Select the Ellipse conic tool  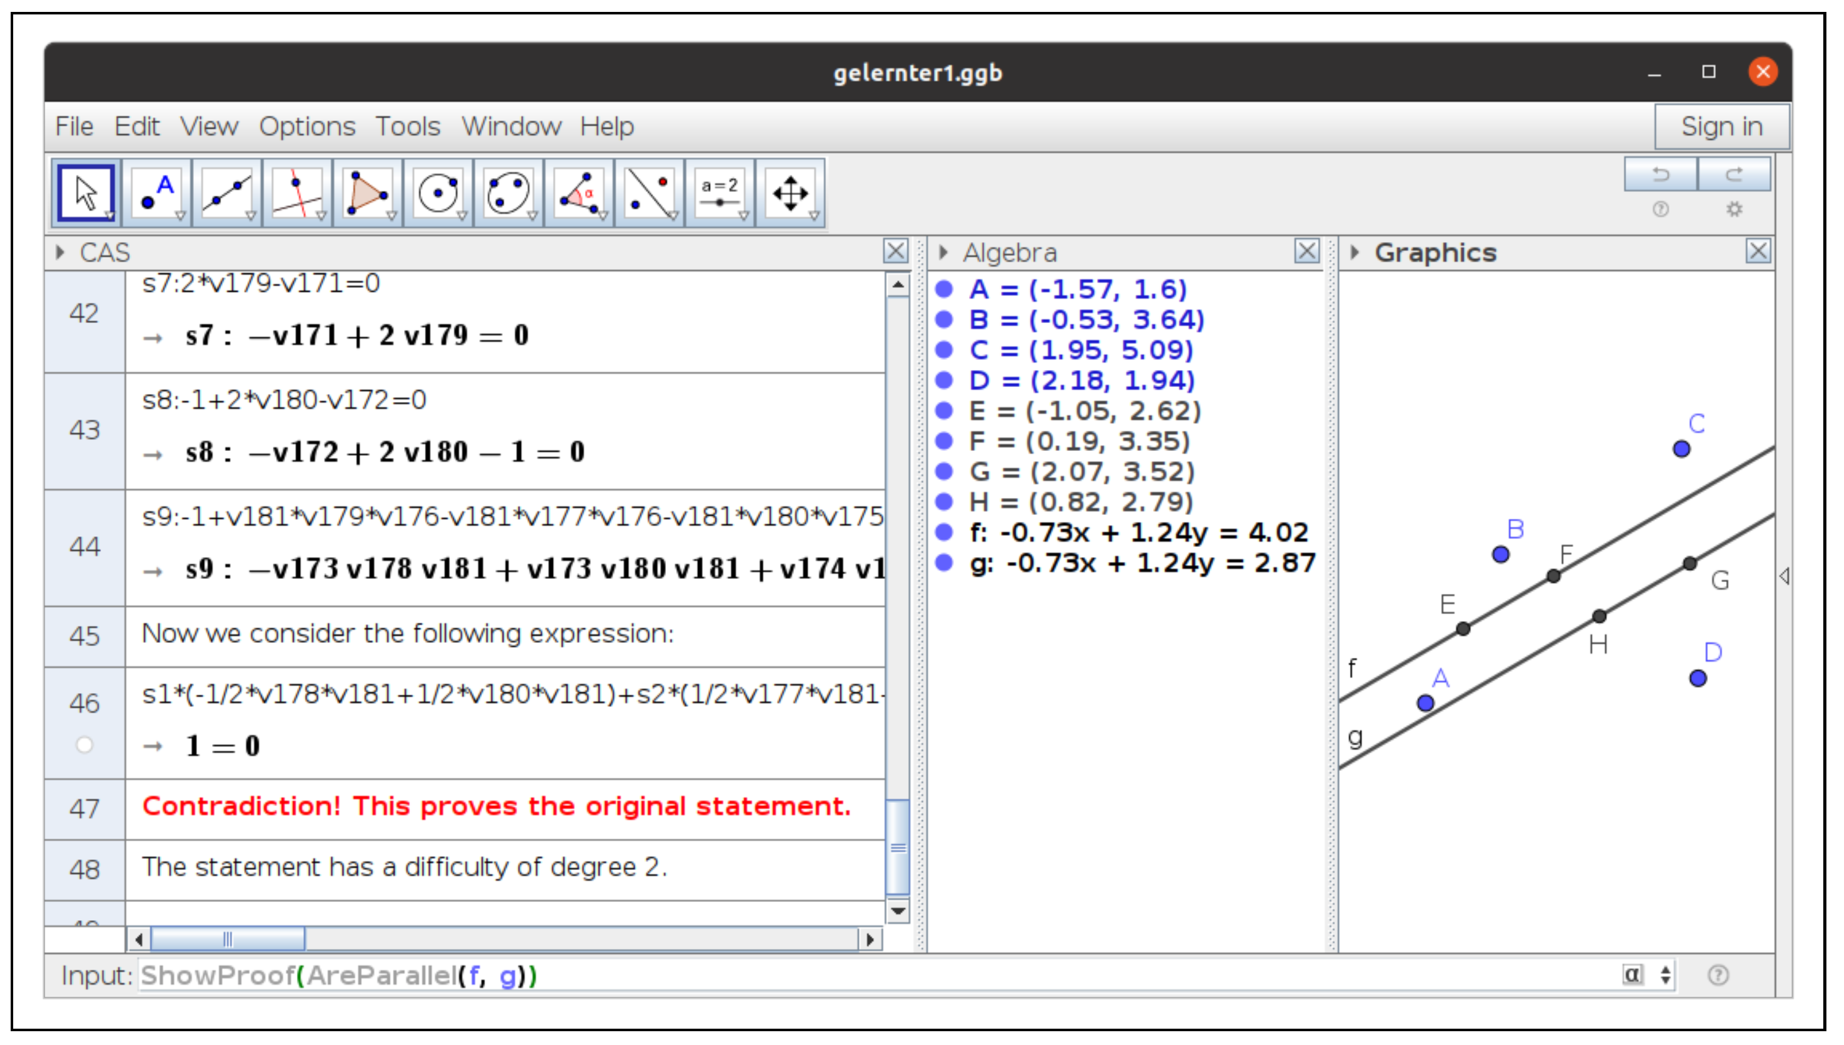[x=508, y=193]
